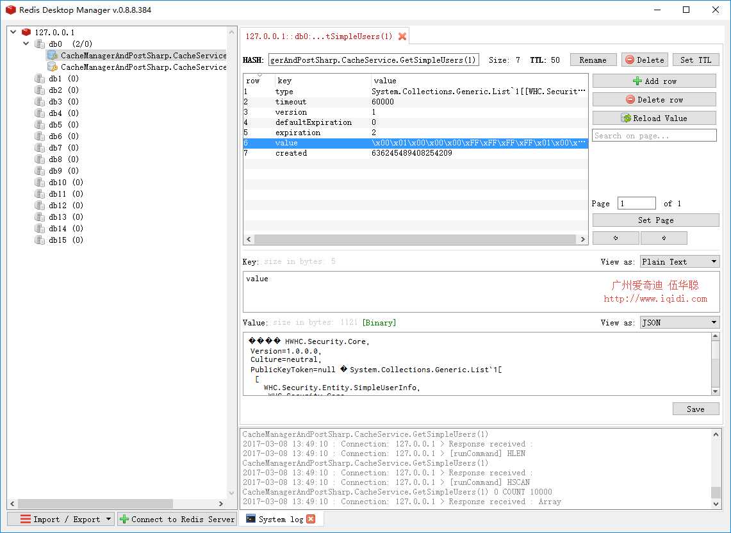Viewport: 731px width, 533px height.
Task: Click the system log scroll down arrow
Action: click(716, 504)
